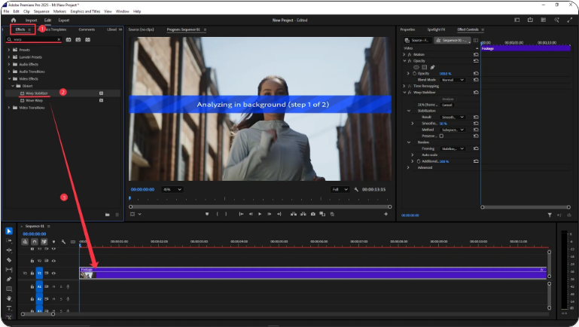
Task: Enable the Preserve Scale checkbox
Action: pos(441,136)
